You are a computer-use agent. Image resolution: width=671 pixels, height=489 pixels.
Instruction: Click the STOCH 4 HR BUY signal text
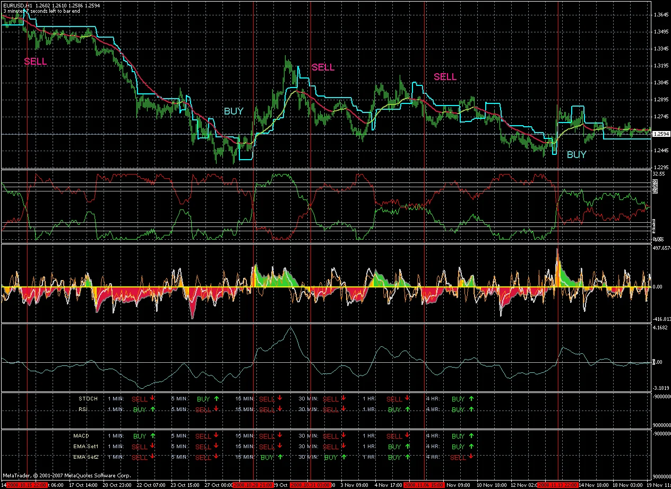tap(458, 399)
